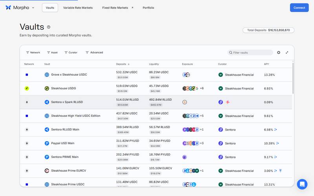Click the Network column header
This screenshot has height=196, width=314.
[29, 64]
